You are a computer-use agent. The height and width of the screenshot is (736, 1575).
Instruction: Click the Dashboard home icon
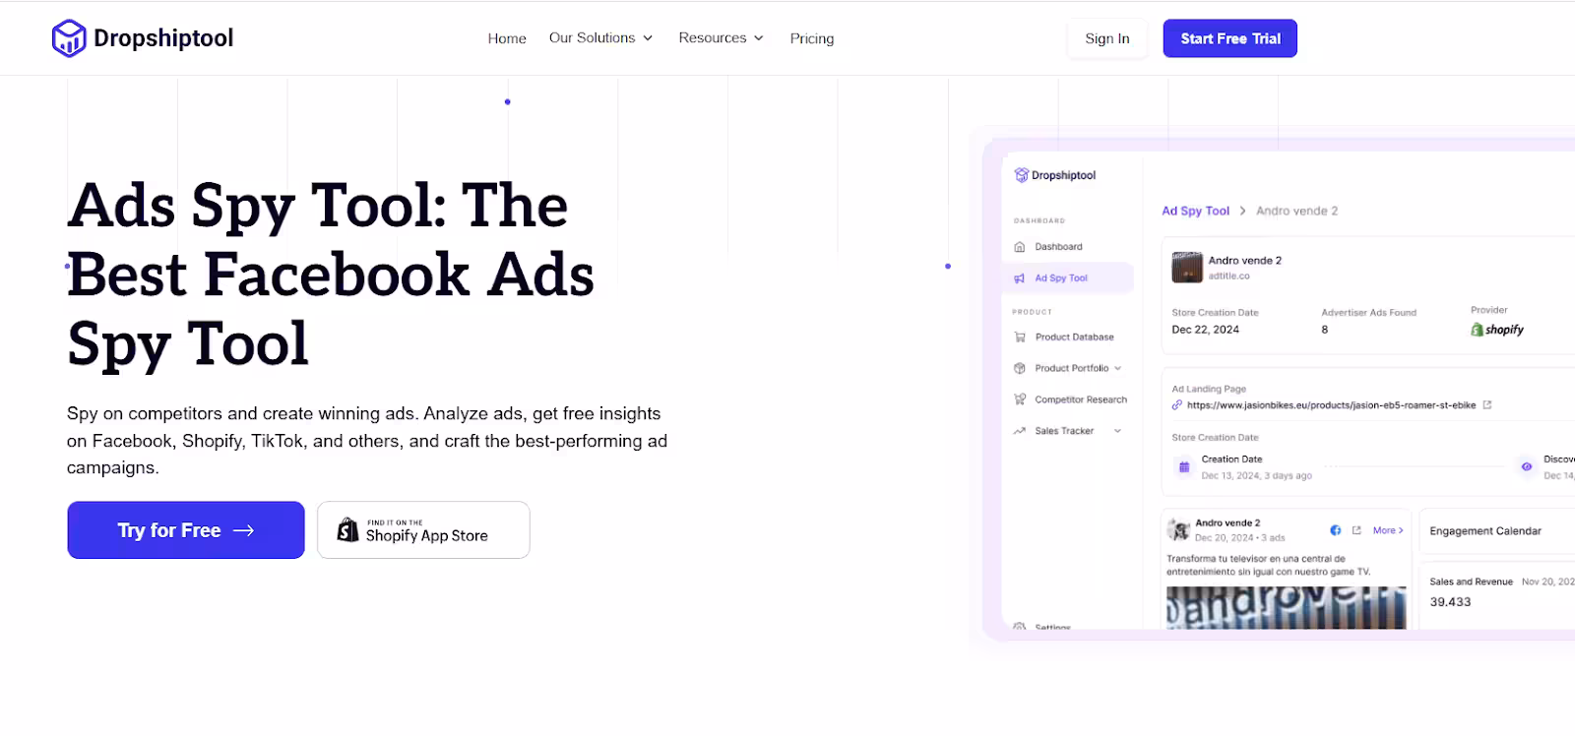(x=1020, y=247)
